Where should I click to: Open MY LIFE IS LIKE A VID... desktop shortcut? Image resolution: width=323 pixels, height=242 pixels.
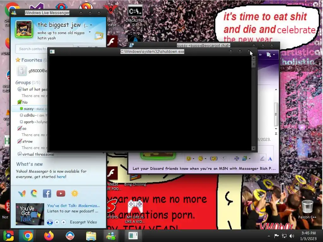pyautogui.click(x=135, y=212)
